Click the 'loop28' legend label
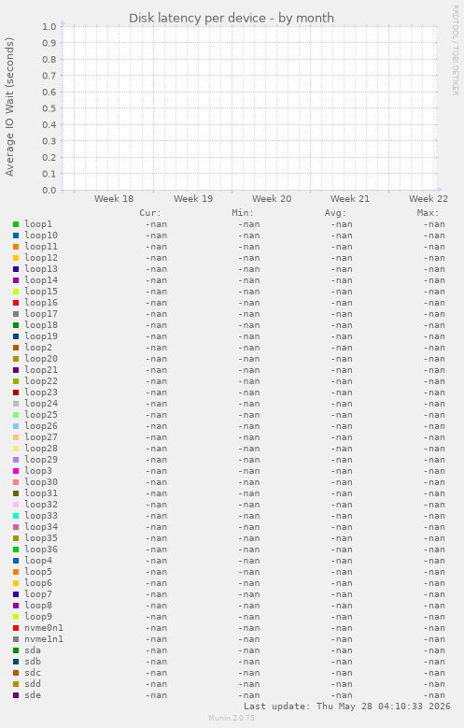The width and height of the screenshot is (464, 728). [x=41, y=449]
